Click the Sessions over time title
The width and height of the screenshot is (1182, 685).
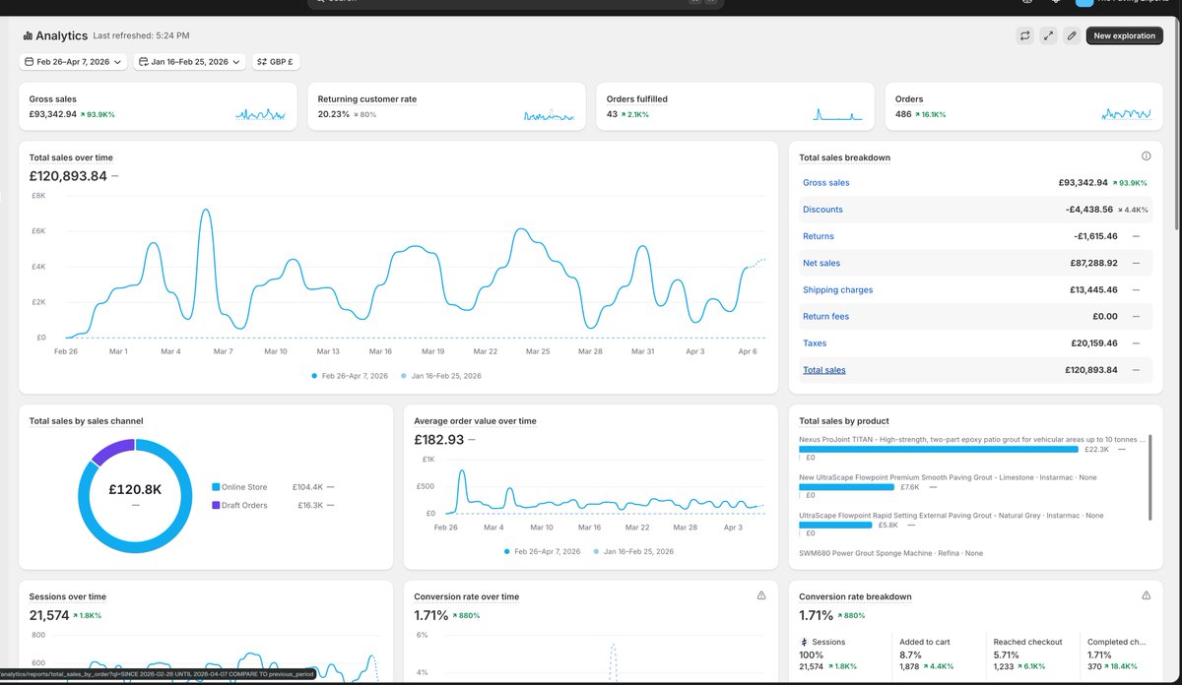tap(67, 596)
